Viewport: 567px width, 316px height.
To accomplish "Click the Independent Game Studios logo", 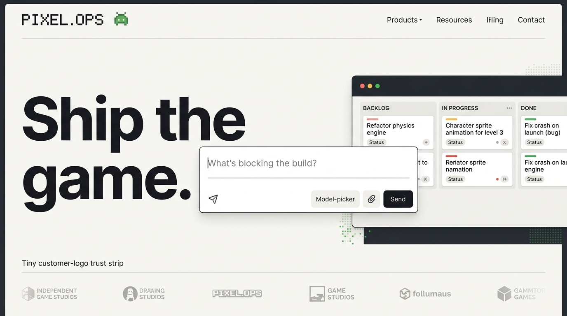I will [49, 294].
